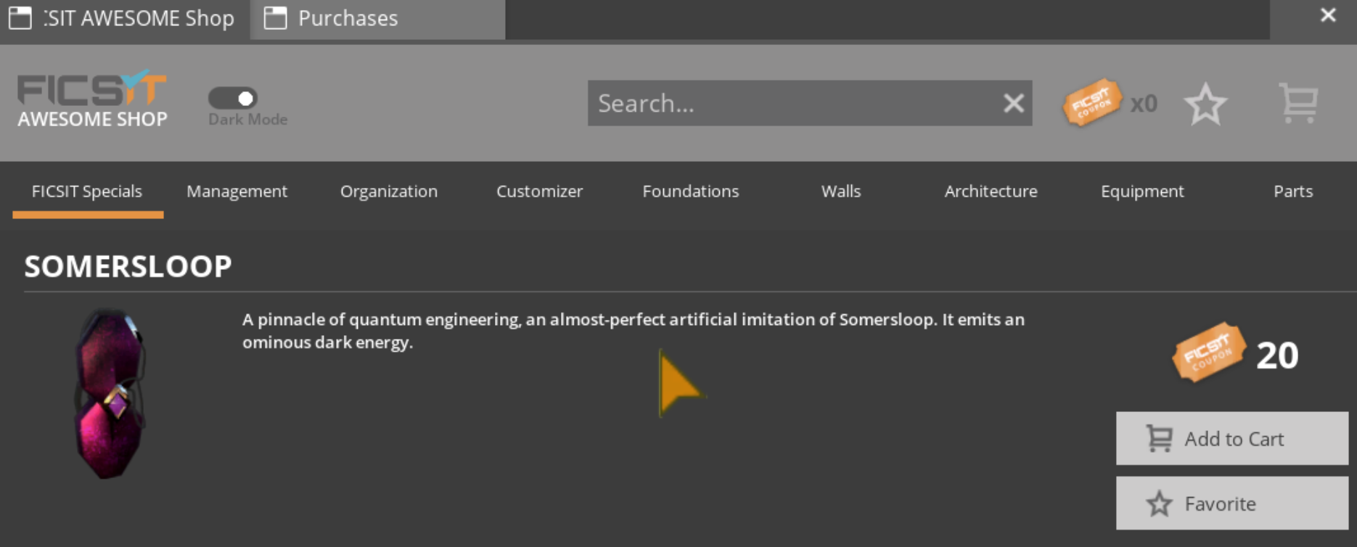Show the Foundations category

[690, 192]
